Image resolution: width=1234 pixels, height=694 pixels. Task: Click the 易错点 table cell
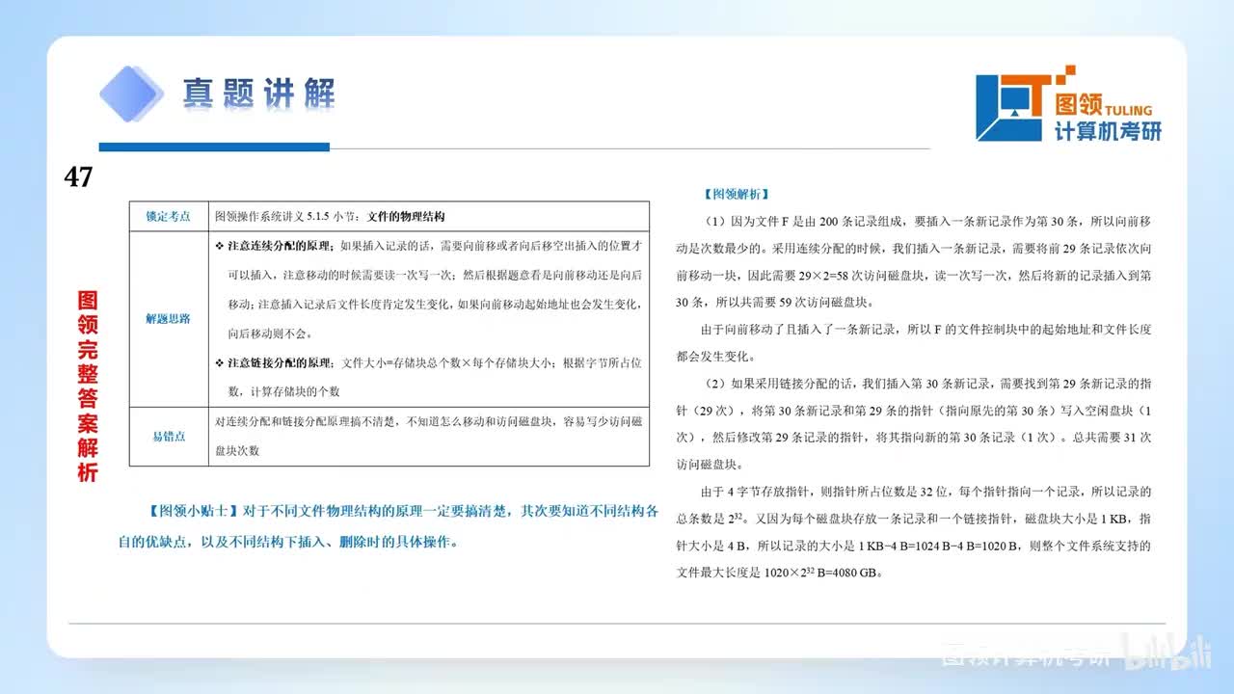click(x=169, y=437)
